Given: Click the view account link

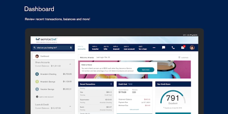Looking at the screenshot, I should [134, 109].
